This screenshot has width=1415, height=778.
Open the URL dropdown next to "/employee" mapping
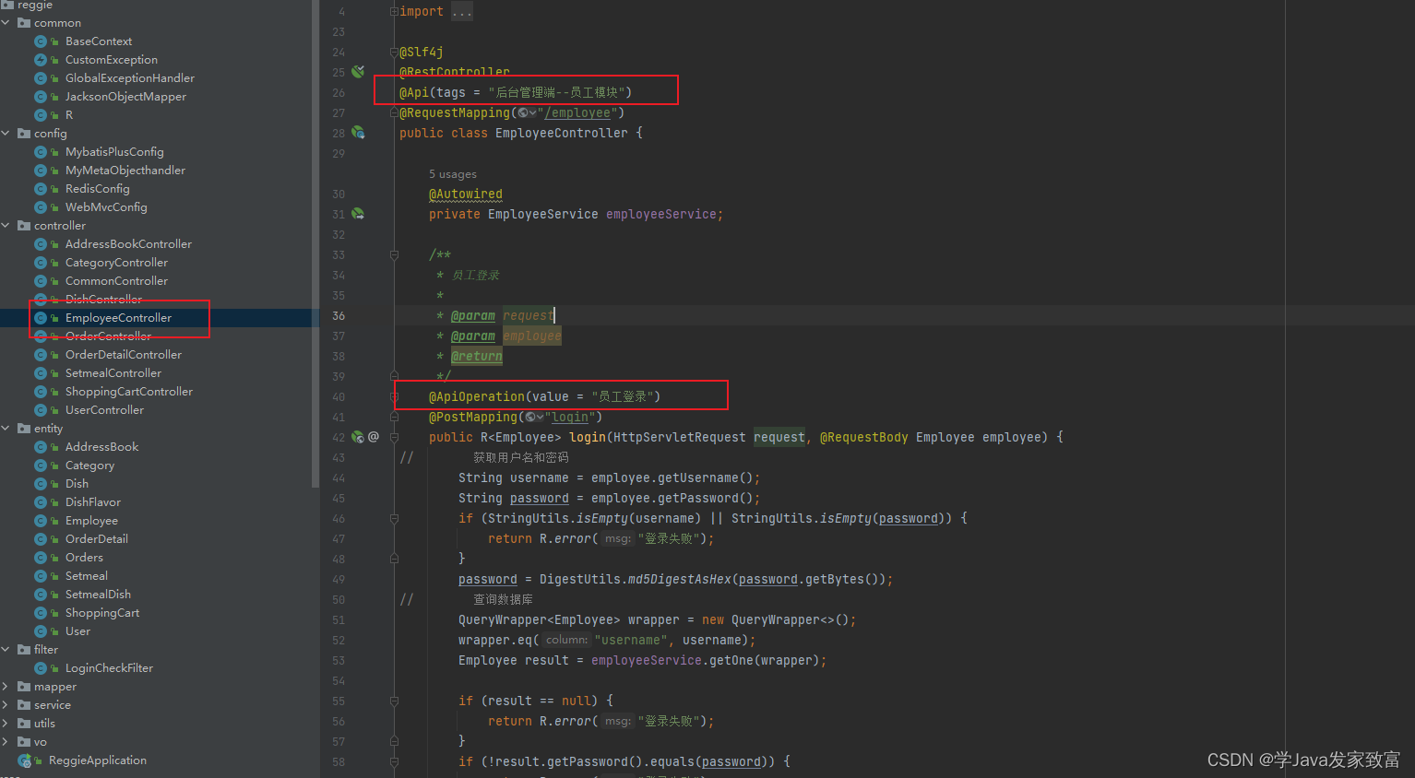528,113
